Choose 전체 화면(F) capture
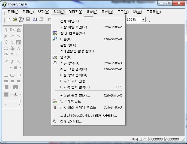The image size is (187, 144). pos(88,21)
